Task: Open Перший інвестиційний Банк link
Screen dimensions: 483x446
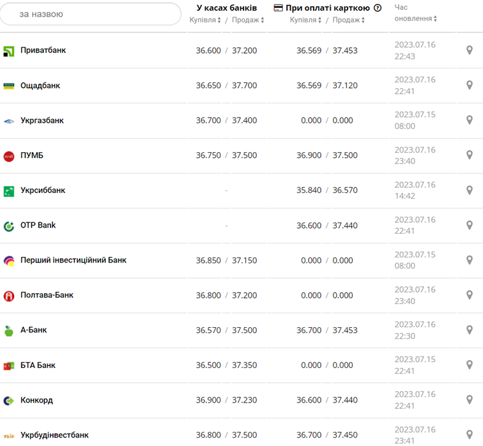Action: (x=73, y=260)
